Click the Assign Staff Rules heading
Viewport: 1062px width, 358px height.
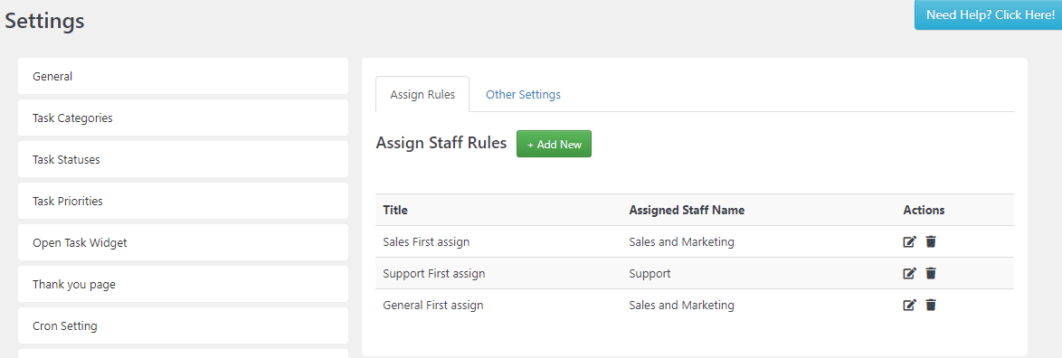(x=441, y=143)
